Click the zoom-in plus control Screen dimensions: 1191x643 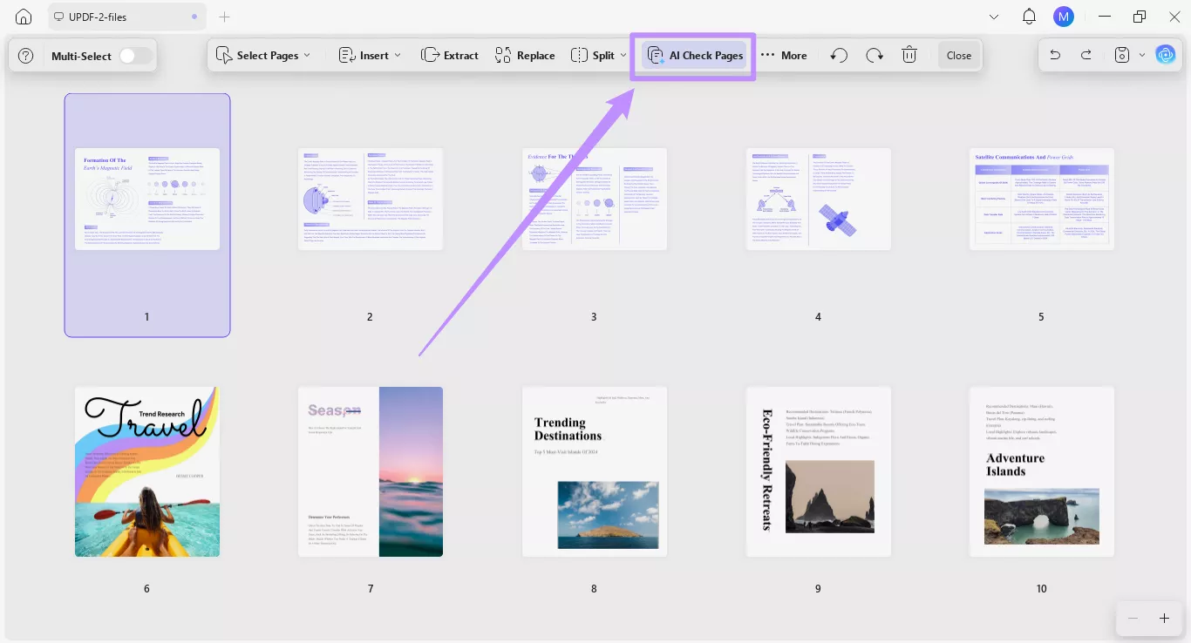click(1163, 618)
